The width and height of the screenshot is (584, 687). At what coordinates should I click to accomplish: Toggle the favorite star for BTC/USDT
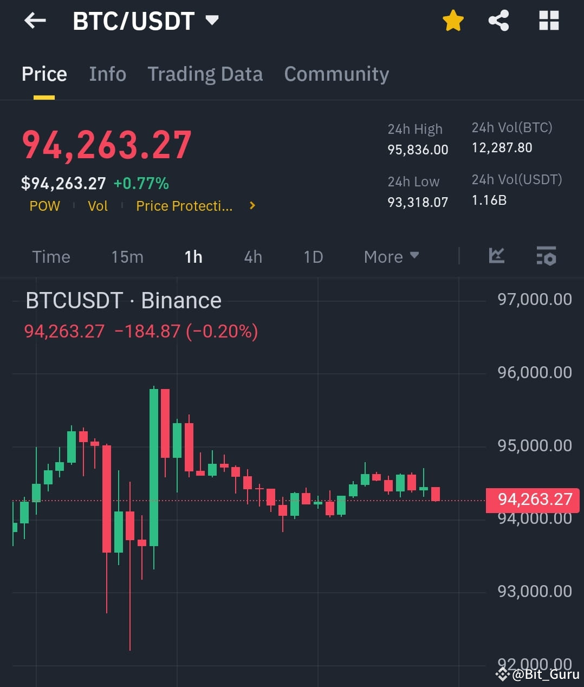[453, 20]
